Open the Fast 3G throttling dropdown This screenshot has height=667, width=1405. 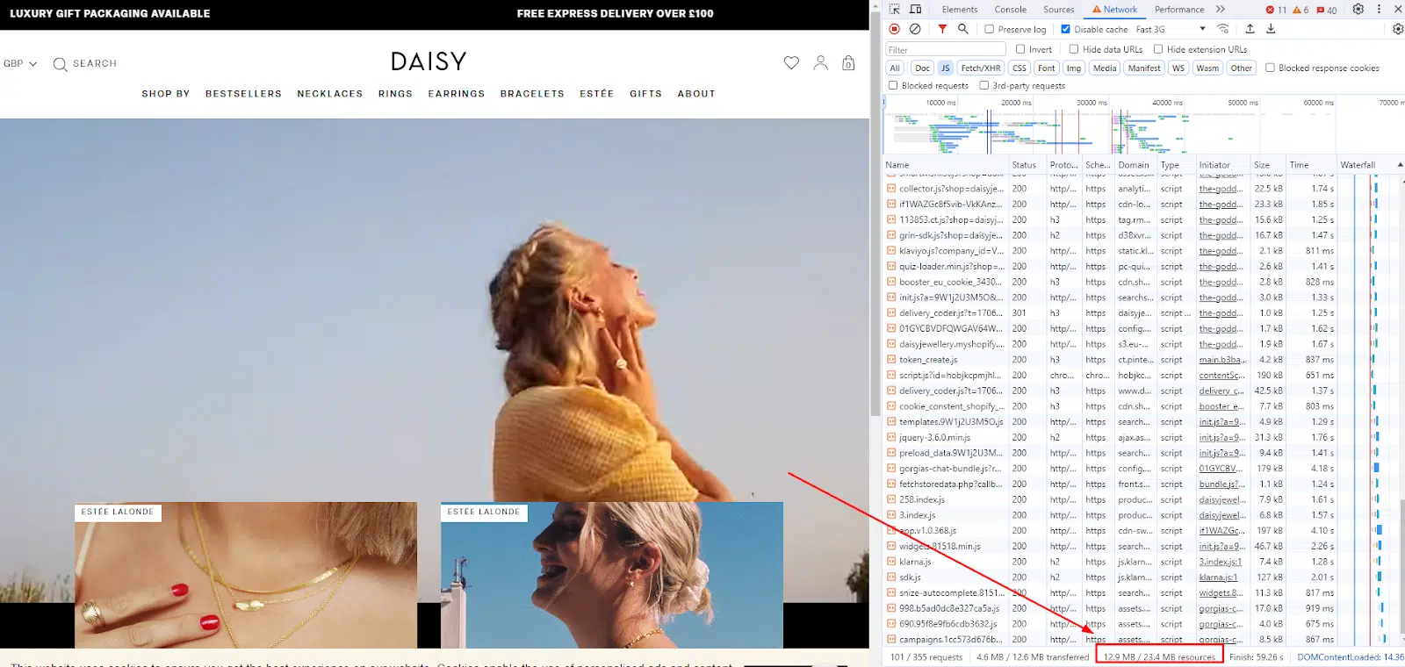pyautogui.click(x=1171, y=29)
